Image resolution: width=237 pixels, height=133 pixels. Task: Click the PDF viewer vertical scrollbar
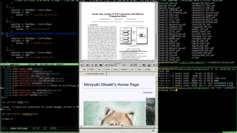(156, 31)
